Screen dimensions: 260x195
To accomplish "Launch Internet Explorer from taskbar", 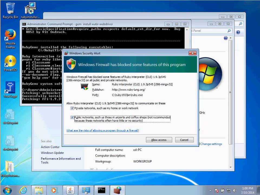I will click(x=23, y=190).
